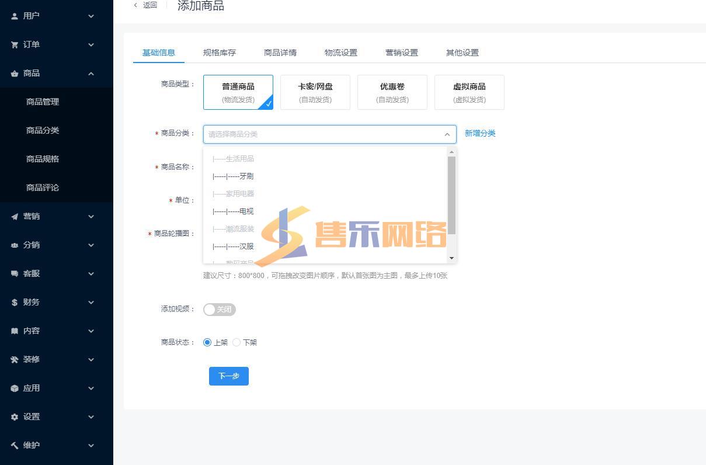Click the shopping cart order icon

15,45
